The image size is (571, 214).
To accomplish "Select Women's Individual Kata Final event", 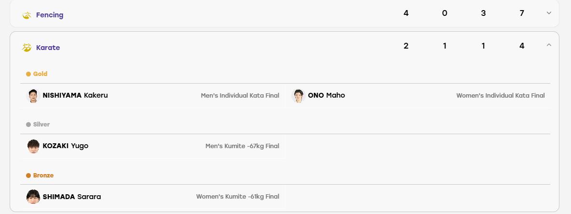I will click(x=501, y=96).
